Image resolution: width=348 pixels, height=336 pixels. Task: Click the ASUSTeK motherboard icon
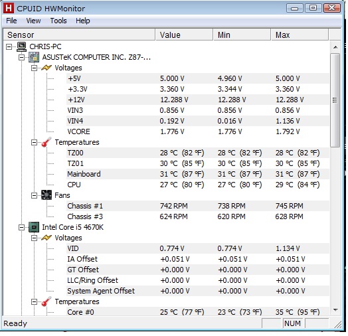[x=34, y=57]
